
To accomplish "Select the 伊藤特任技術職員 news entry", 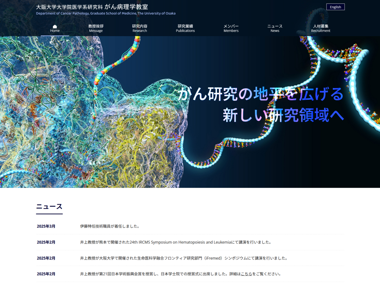I will (x=110, y=226).
